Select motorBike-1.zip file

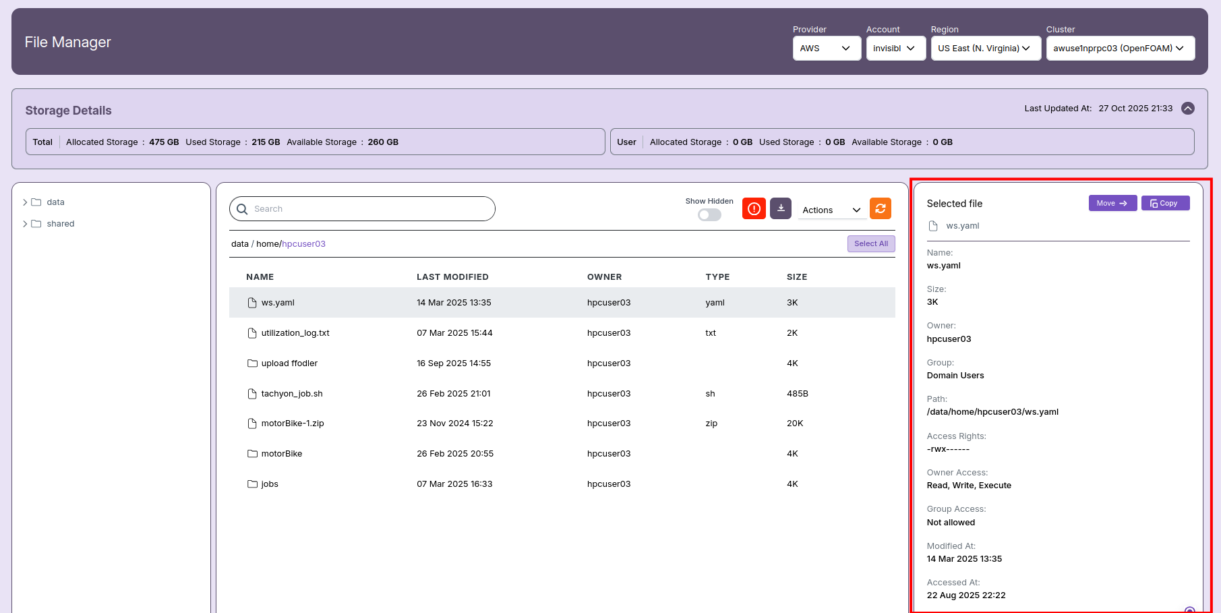click(x=293, y=424)
